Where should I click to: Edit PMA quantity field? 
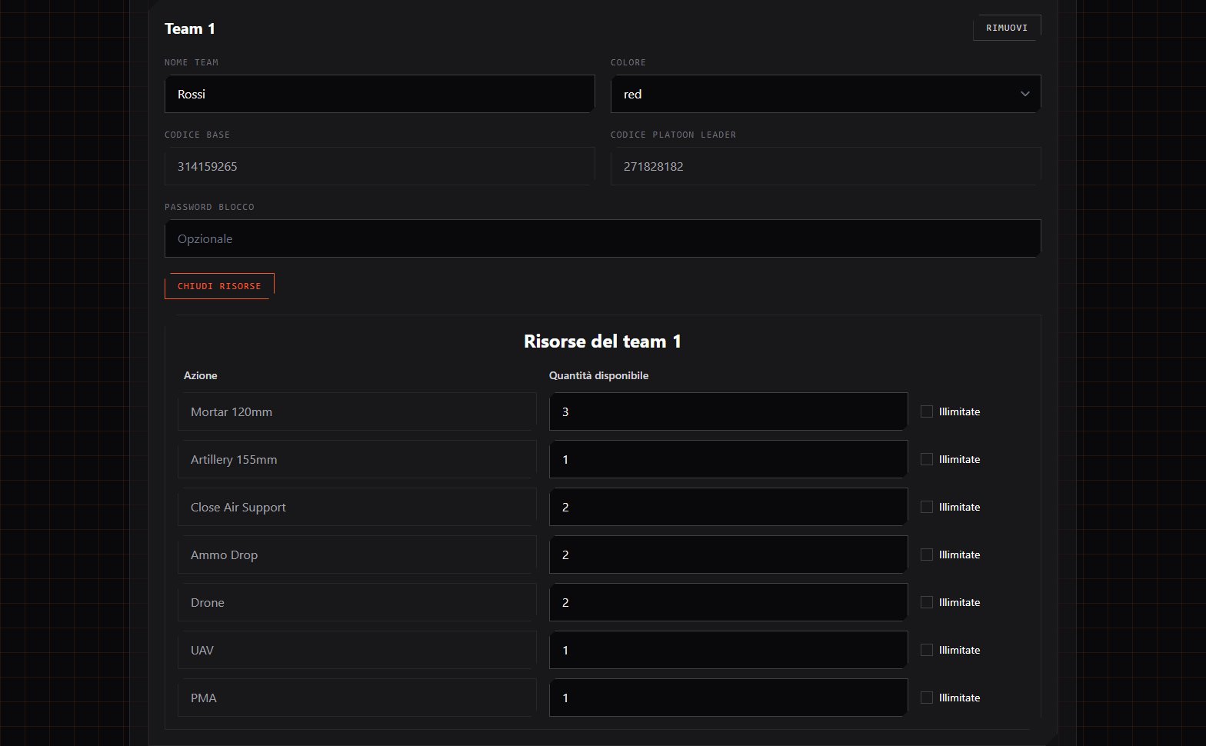tap(728, 698)
